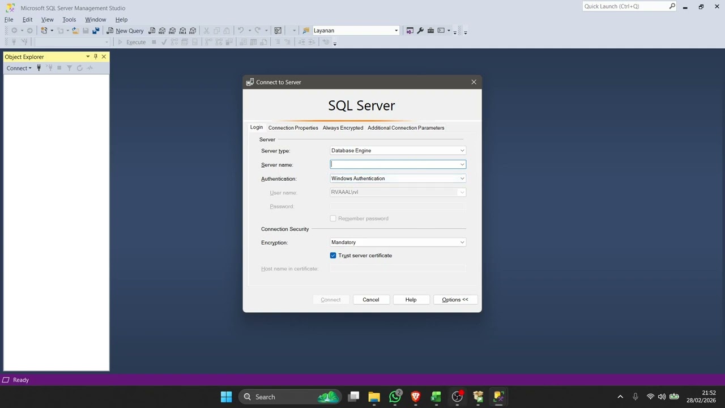Viewport: 725px width, 408px height.
Task: Click the Analysis Services MDX Query icon
Action: pos(162,31)
